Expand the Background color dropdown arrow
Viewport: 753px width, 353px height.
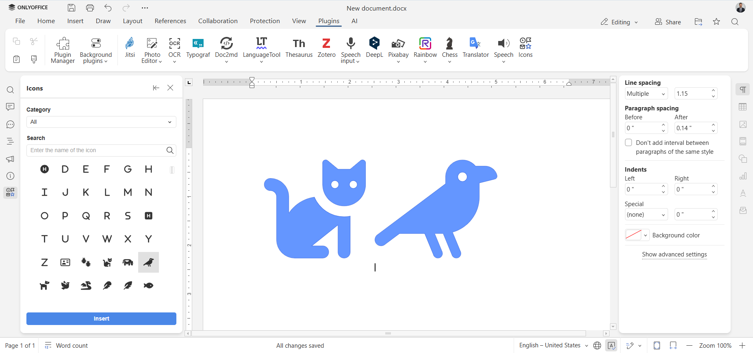(x=645, y=235)
